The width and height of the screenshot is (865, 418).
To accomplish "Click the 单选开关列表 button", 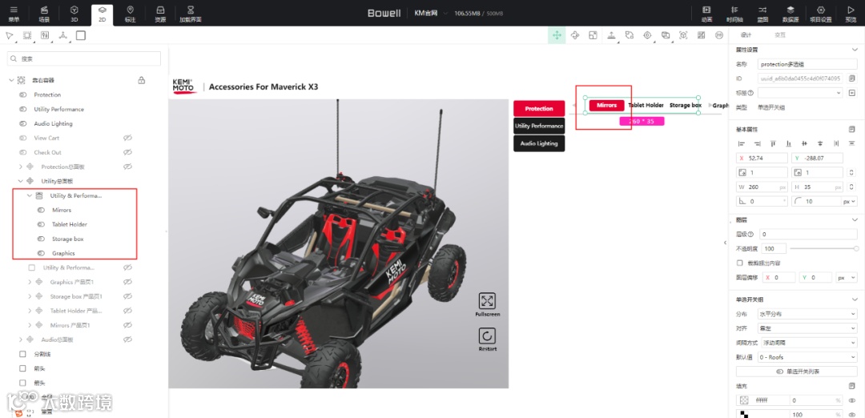I will tap(797, 371).
